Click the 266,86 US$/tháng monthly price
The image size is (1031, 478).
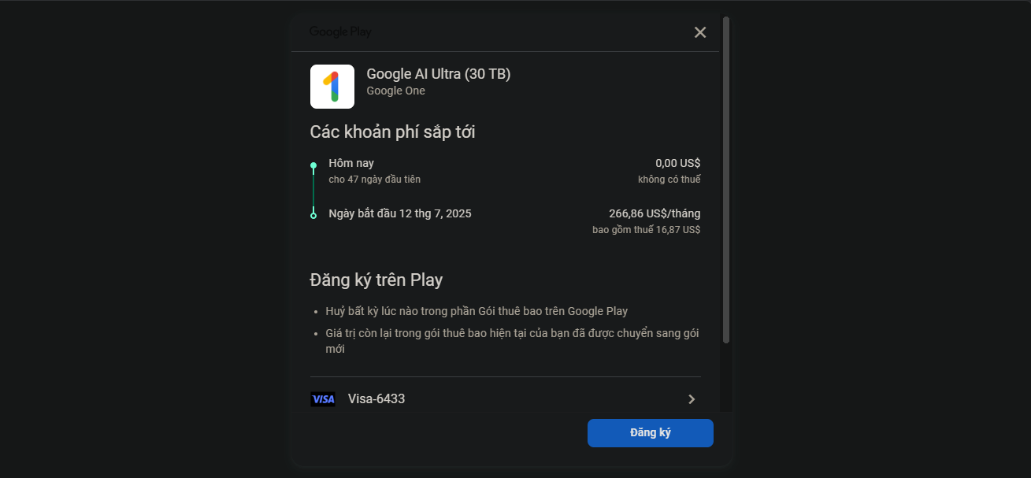point(655,213)
